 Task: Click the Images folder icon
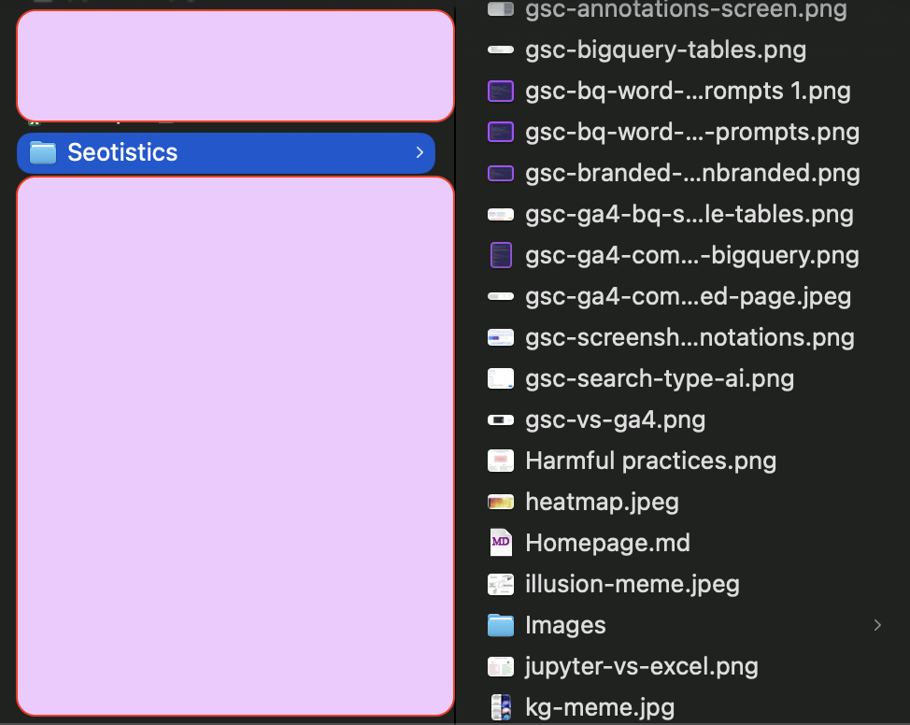[502, 625]
